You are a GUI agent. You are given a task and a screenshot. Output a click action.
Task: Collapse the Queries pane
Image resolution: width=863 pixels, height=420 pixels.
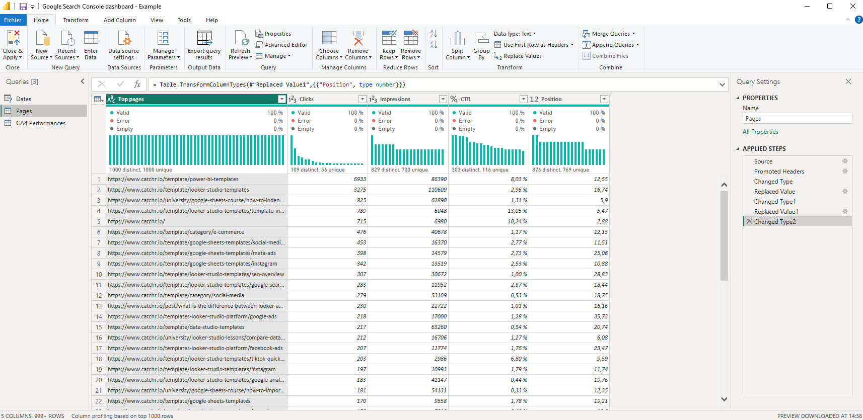[x=83, y=81]
